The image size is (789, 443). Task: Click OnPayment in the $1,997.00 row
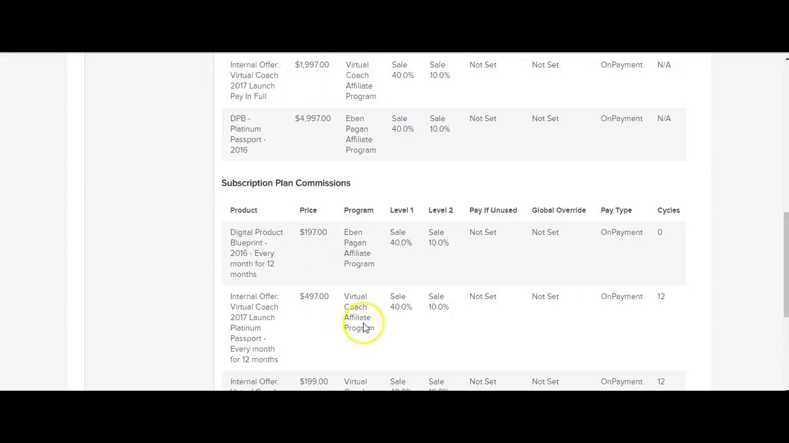tap(621, 65)
